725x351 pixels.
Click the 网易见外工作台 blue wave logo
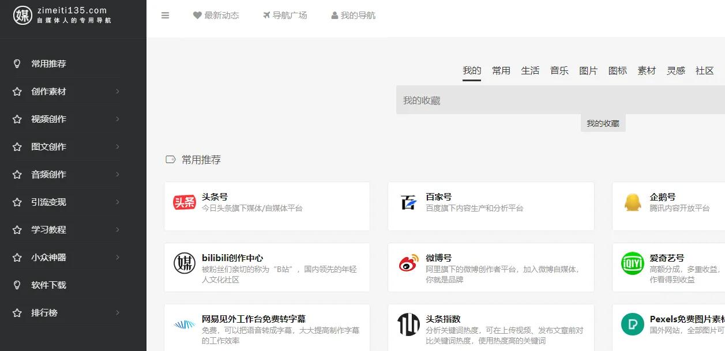point(185,324)
